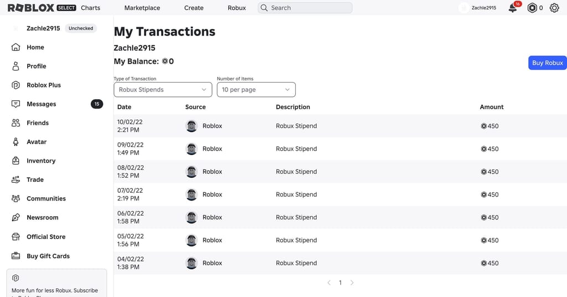Open the Charts tab in navigation

point(90,8)
